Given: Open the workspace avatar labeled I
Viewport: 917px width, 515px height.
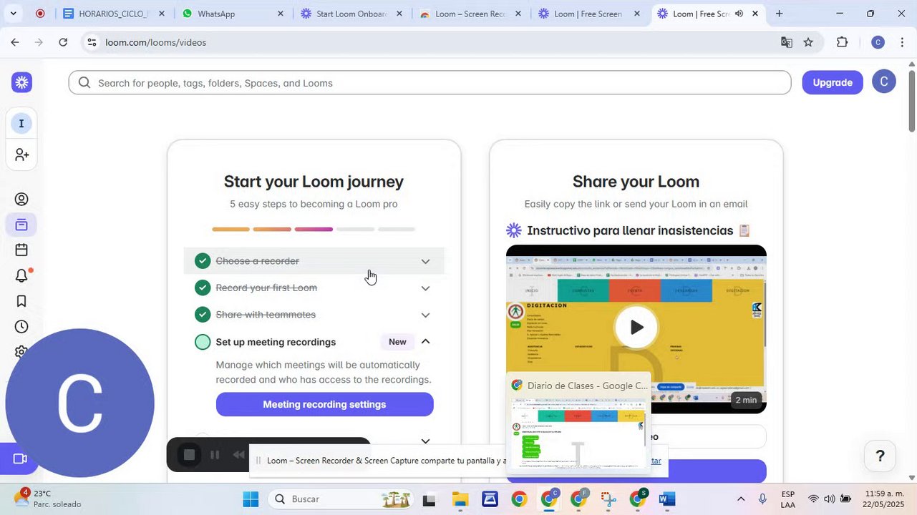Looking at the screenshot, I should [21, 124].
